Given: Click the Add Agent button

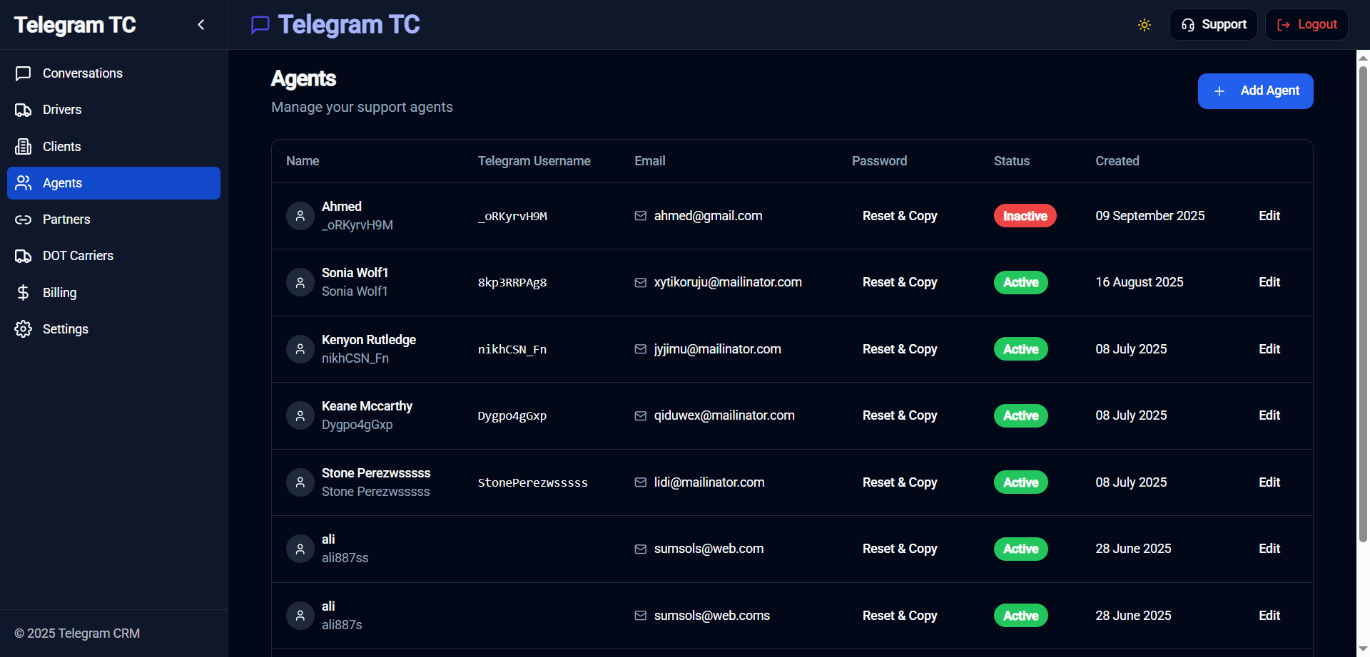Looking at the screenshot, I should click(1255, 90).
